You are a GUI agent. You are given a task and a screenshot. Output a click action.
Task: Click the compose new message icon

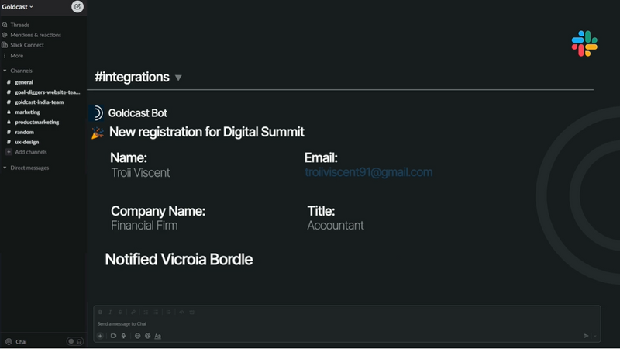click(x=77, y=6)
